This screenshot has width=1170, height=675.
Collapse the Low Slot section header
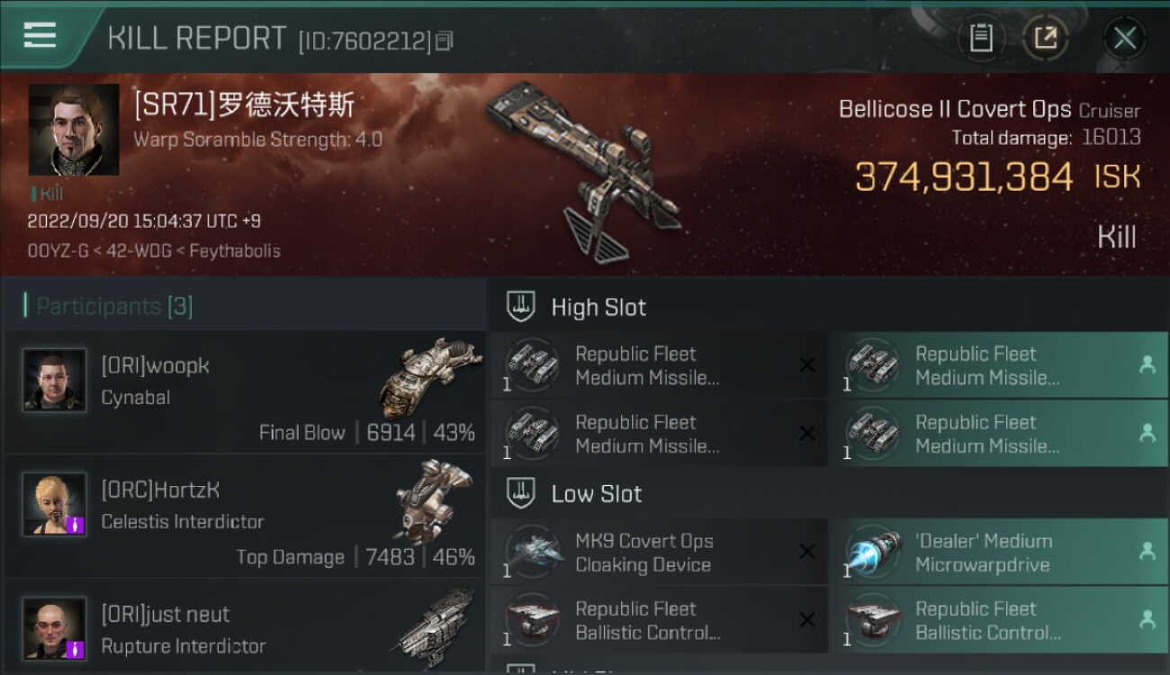click(829, 493)
